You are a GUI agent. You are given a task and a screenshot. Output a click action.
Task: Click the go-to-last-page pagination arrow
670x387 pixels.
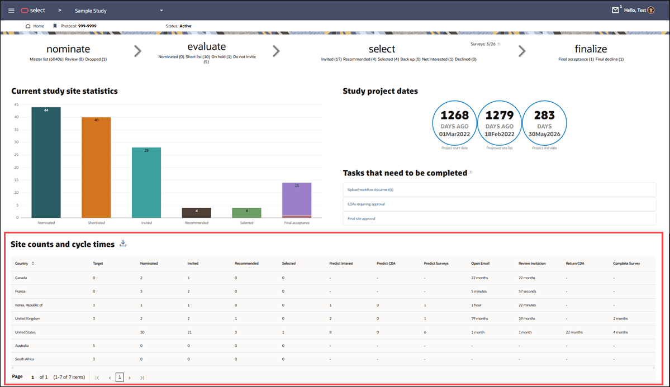[142, 377]
